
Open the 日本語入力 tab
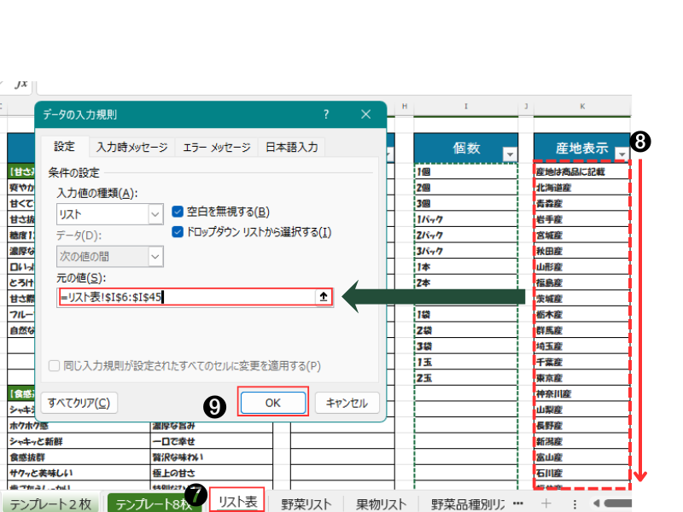[291, 147]
